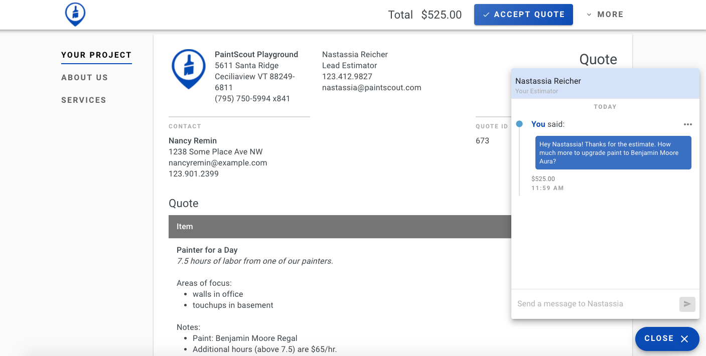Click 'walls in office' bullet item

coord(218,294)
